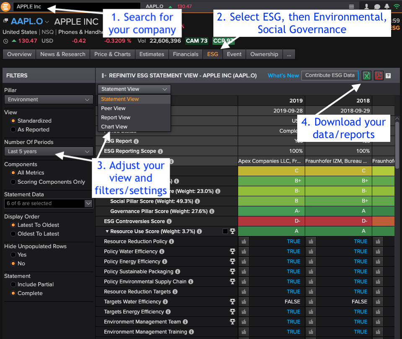The image size is (402, 339).
Task: Click info icon beside ESG Reporting Scope
Action: click(x=160, y=152)
